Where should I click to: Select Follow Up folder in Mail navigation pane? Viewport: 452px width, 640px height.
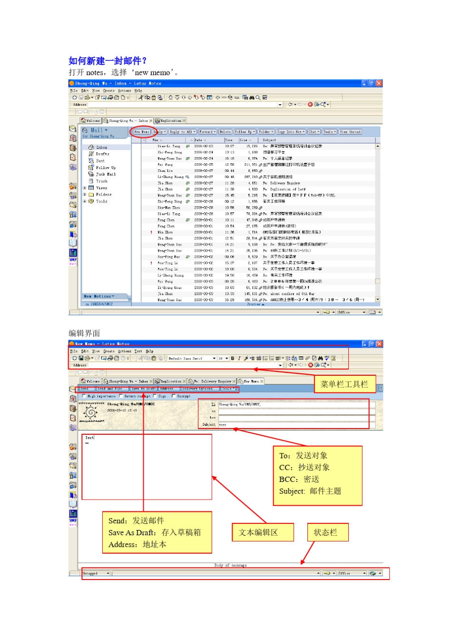pos(106,168)
